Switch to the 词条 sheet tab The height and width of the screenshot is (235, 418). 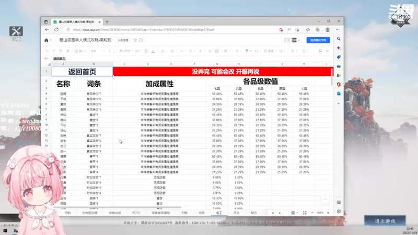(202, 213)
